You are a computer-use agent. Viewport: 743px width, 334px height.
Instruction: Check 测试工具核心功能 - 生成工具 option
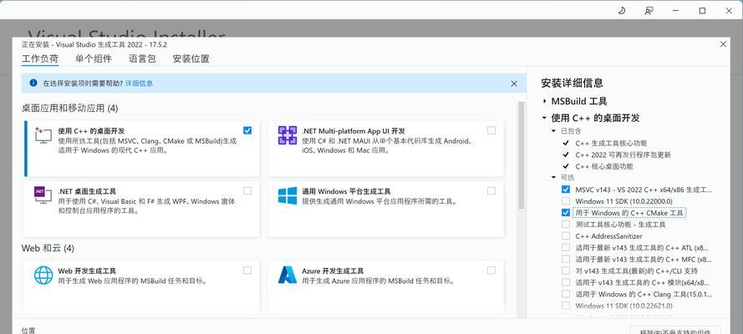[565, 225]
